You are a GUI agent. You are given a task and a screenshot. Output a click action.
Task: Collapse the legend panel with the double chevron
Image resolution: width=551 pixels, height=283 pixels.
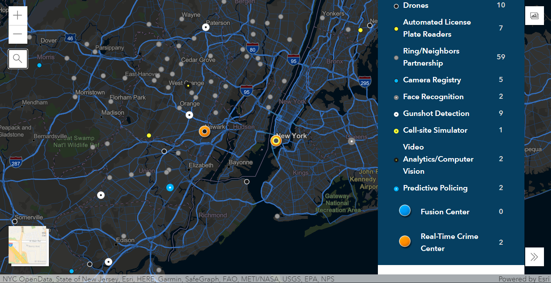534,257
